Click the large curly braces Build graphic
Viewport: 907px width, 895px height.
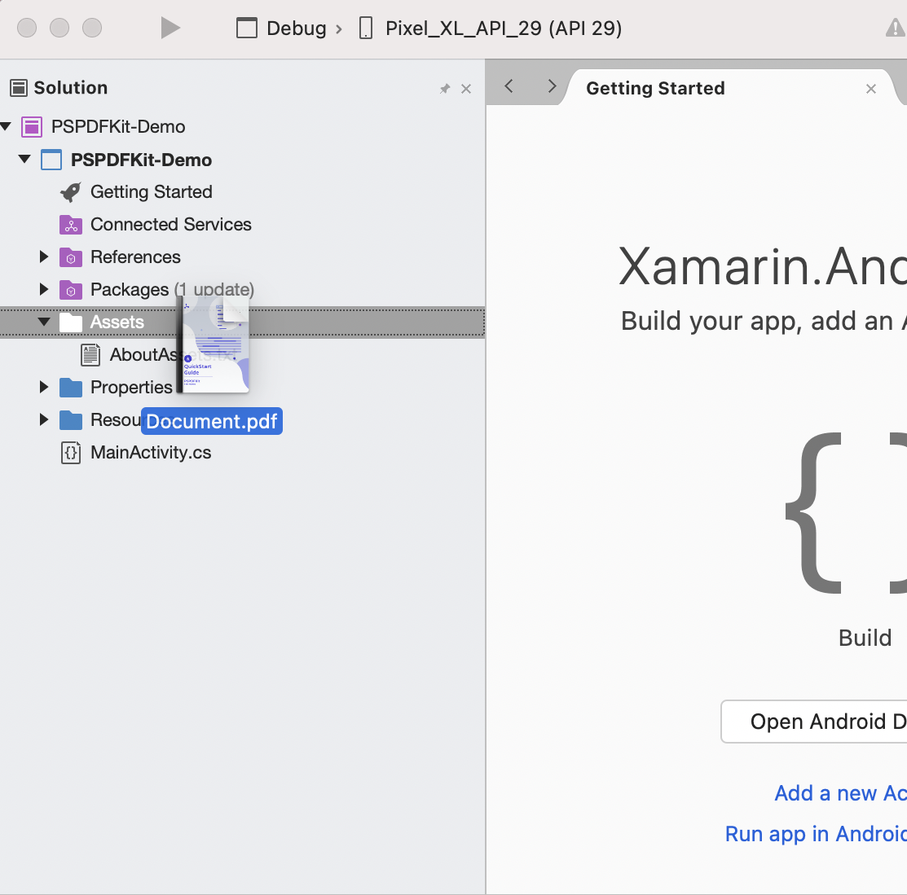pos(845,512)
